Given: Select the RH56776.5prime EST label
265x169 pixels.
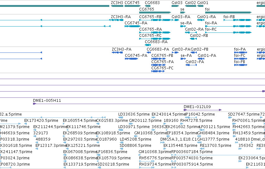Looking at the screenshot, I should pos(155,158).
